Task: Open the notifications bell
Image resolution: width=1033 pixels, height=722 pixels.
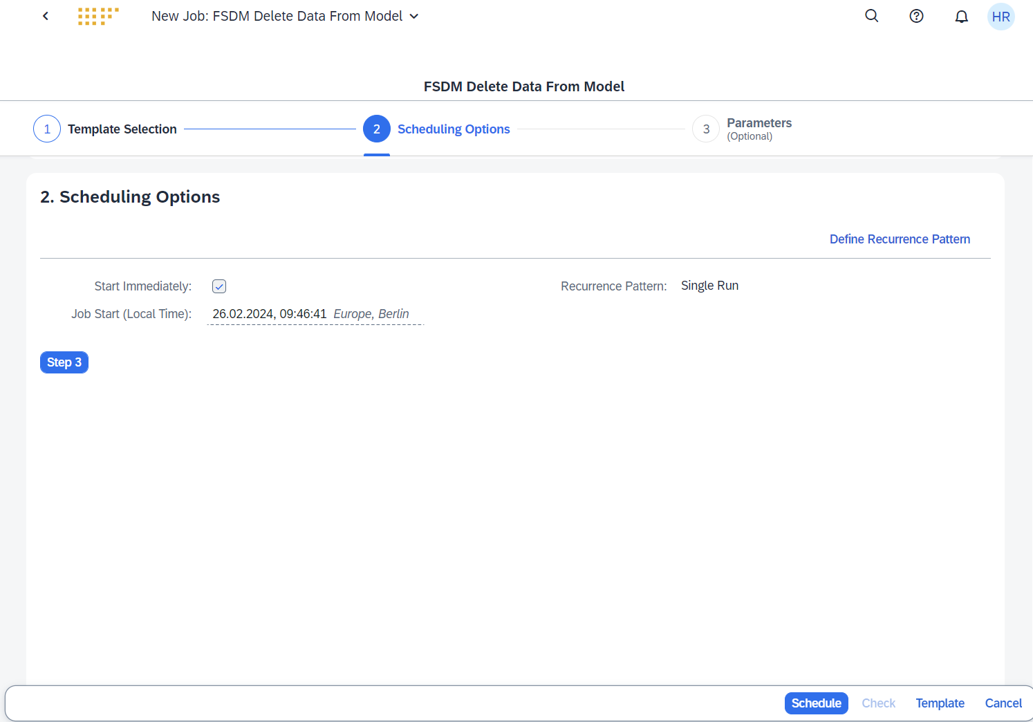Action: click(x=961, y=16)
